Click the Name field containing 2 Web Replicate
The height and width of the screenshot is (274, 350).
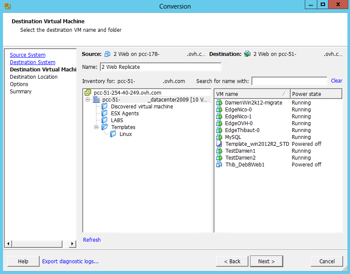(160, 67)
